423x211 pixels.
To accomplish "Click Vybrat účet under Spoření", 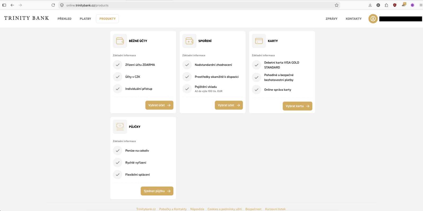I will click(229, 105).
